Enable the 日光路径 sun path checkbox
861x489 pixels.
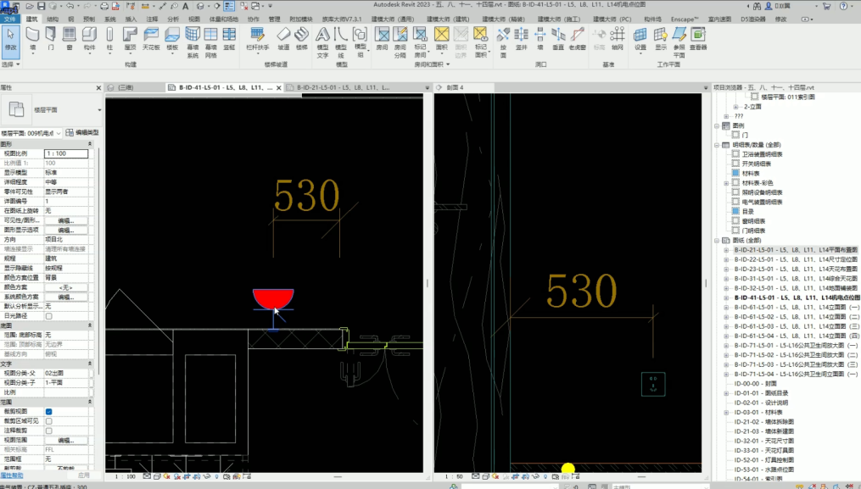48,316
